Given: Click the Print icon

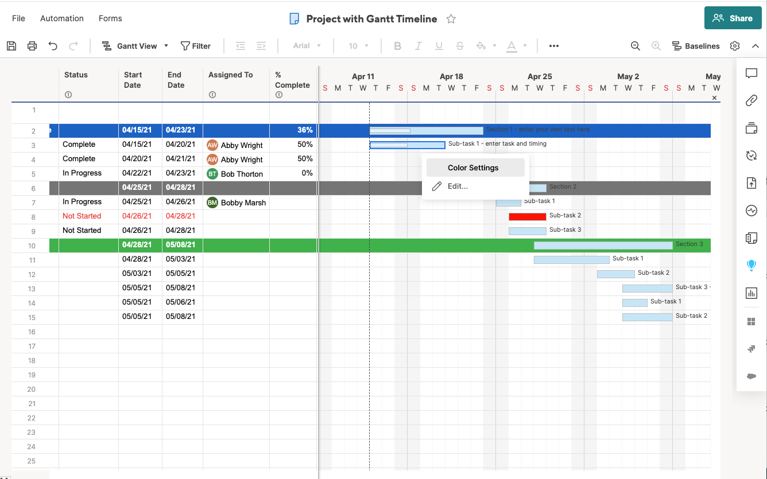Looking at the screenshot, I should click(32, 46).
